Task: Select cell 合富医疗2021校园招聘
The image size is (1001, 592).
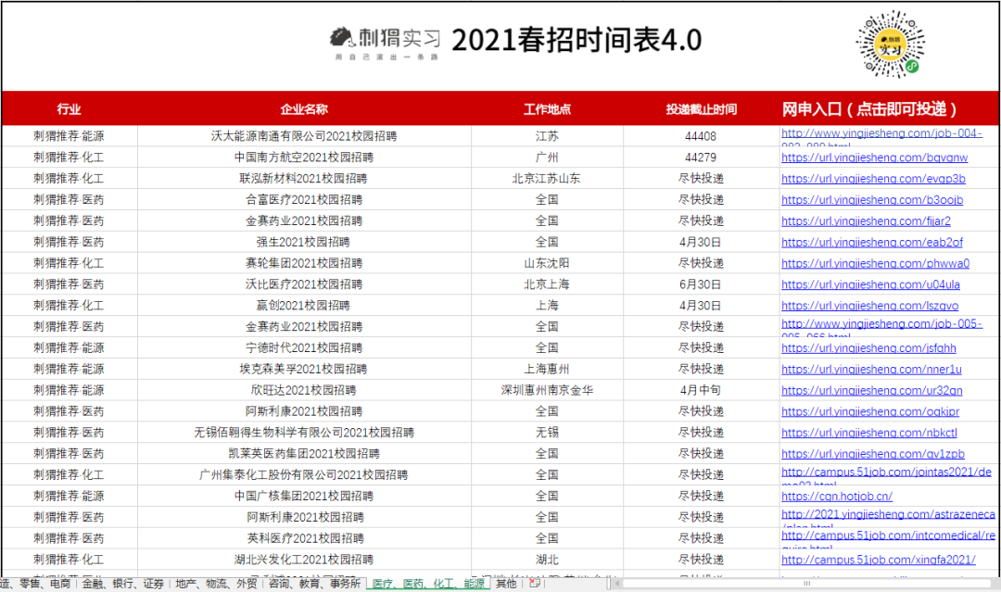Action: 304,200
